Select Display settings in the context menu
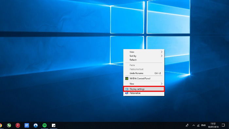The width and height of the screenshot is (229, 129). (144, 89)
